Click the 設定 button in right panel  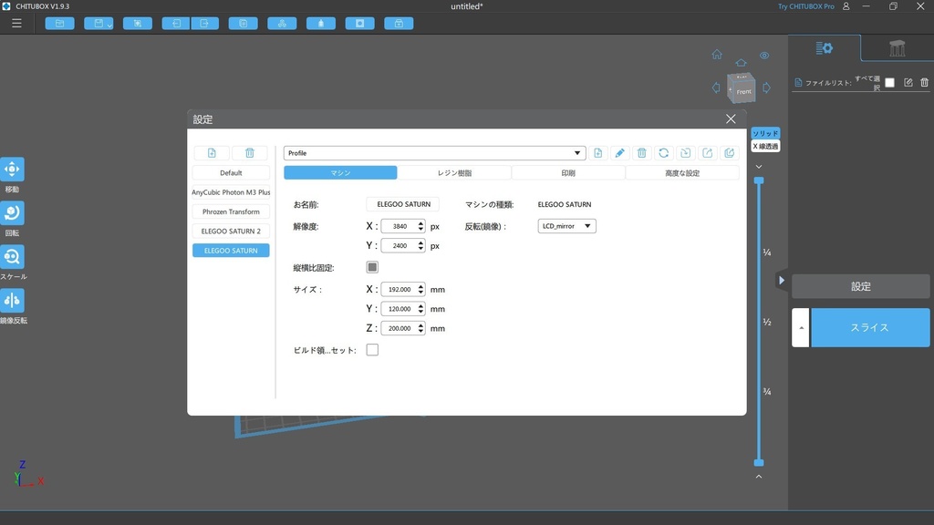click(861, 286)
